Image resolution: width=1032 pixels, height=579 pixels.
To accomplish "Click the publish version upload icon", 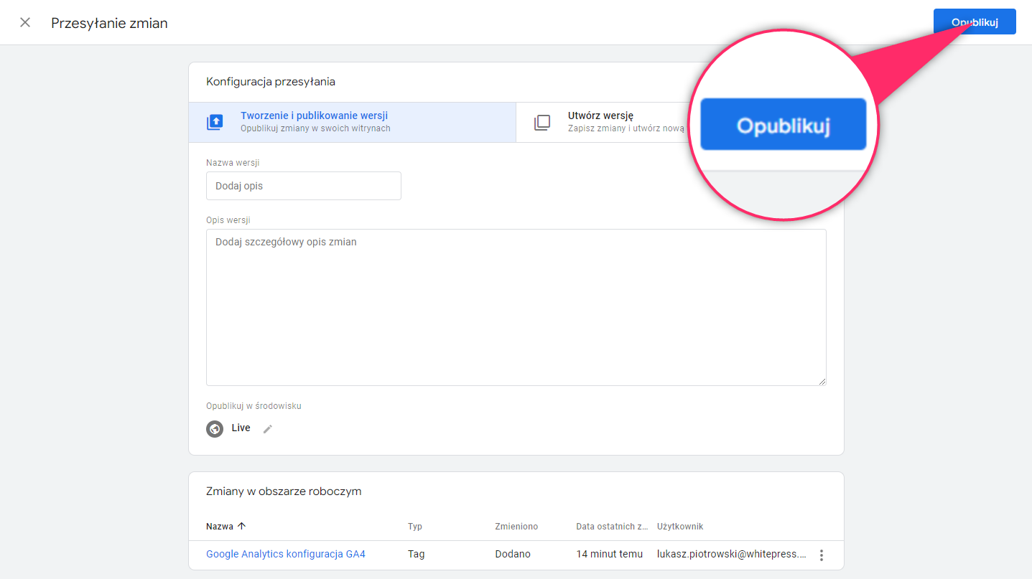I will [x=215, y=122].
